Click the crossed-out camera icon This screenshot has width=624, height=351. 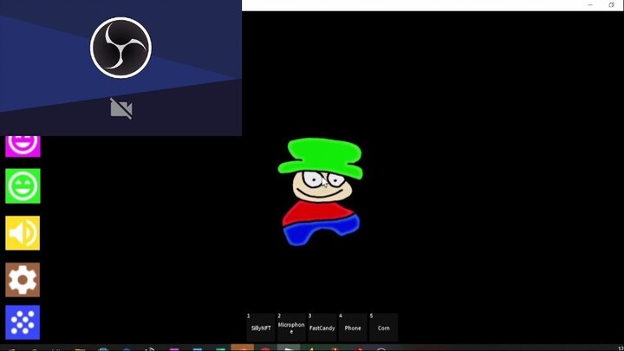(121, 108)
